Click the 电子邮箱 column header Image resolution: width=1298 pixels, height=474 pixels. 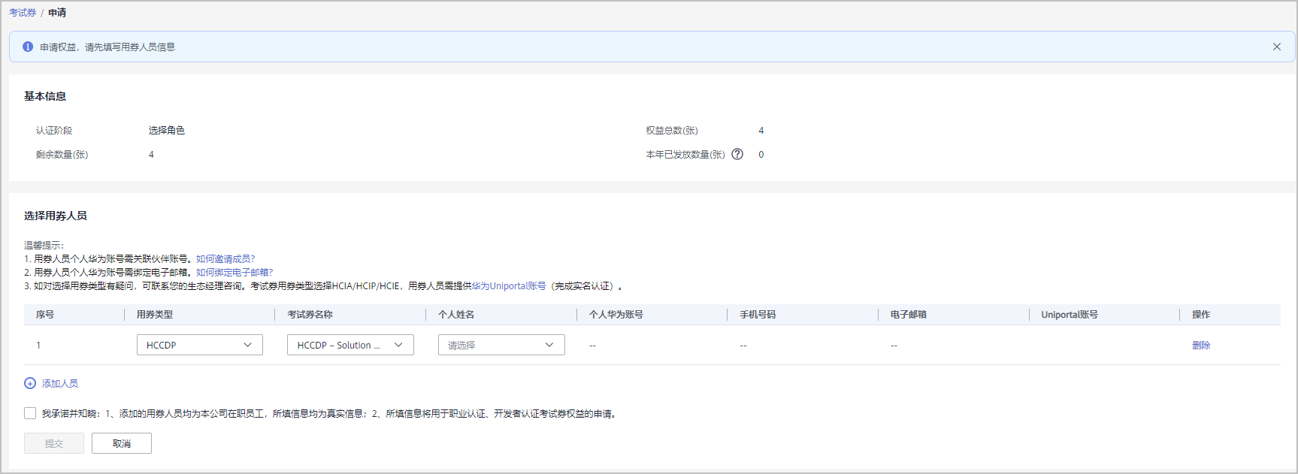[909, 314]
